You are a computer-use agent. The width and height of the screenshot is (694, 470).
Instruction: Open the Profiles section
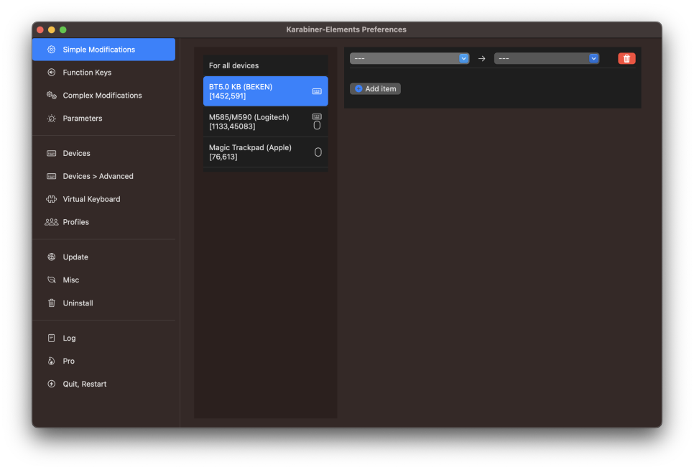103,222
